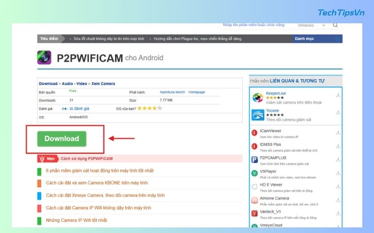This screenshot has width=374, height=233.
Task: Click the download arrow next to IDMSS Plus
Action: (338, 146)
